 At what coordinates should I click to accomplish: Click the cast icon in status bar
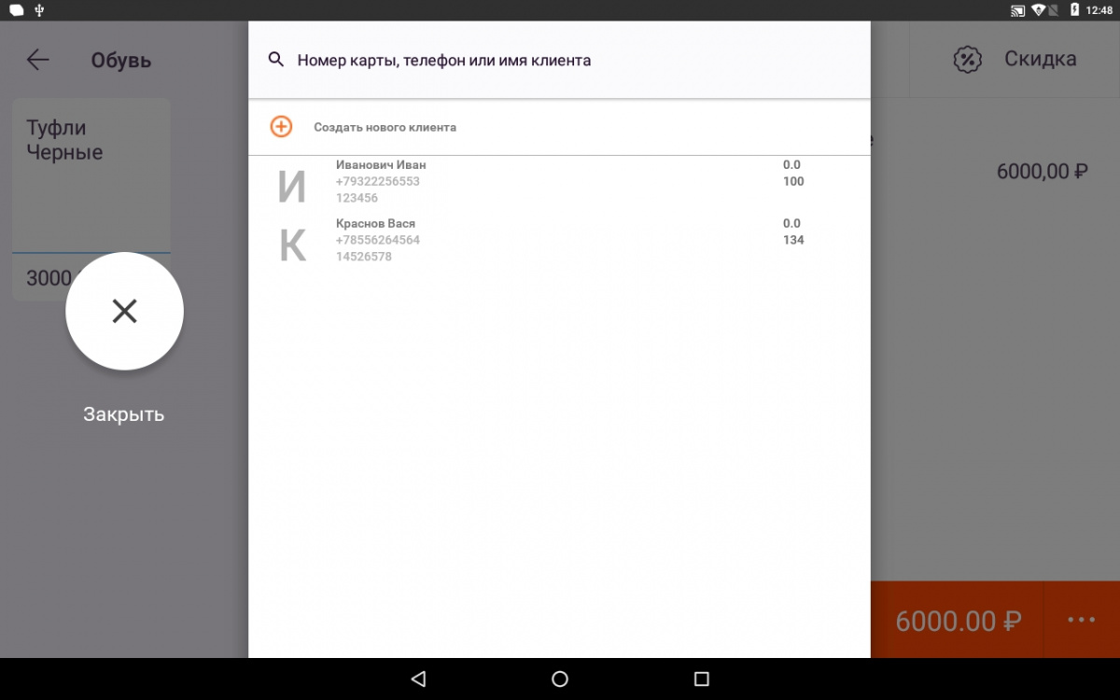pos(1018,10)
